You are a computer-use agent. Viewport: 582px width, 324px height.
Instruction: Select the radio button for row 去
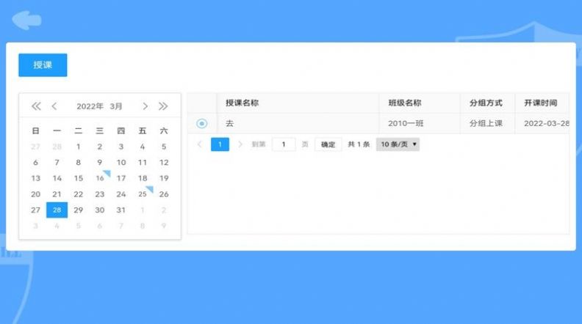click(x=201, y=123)
